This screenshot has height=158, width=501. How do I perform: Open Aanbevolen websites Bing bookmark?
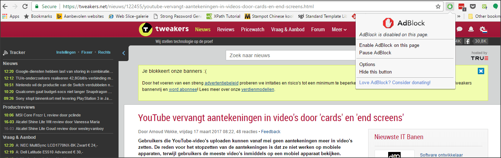[80, 16]
